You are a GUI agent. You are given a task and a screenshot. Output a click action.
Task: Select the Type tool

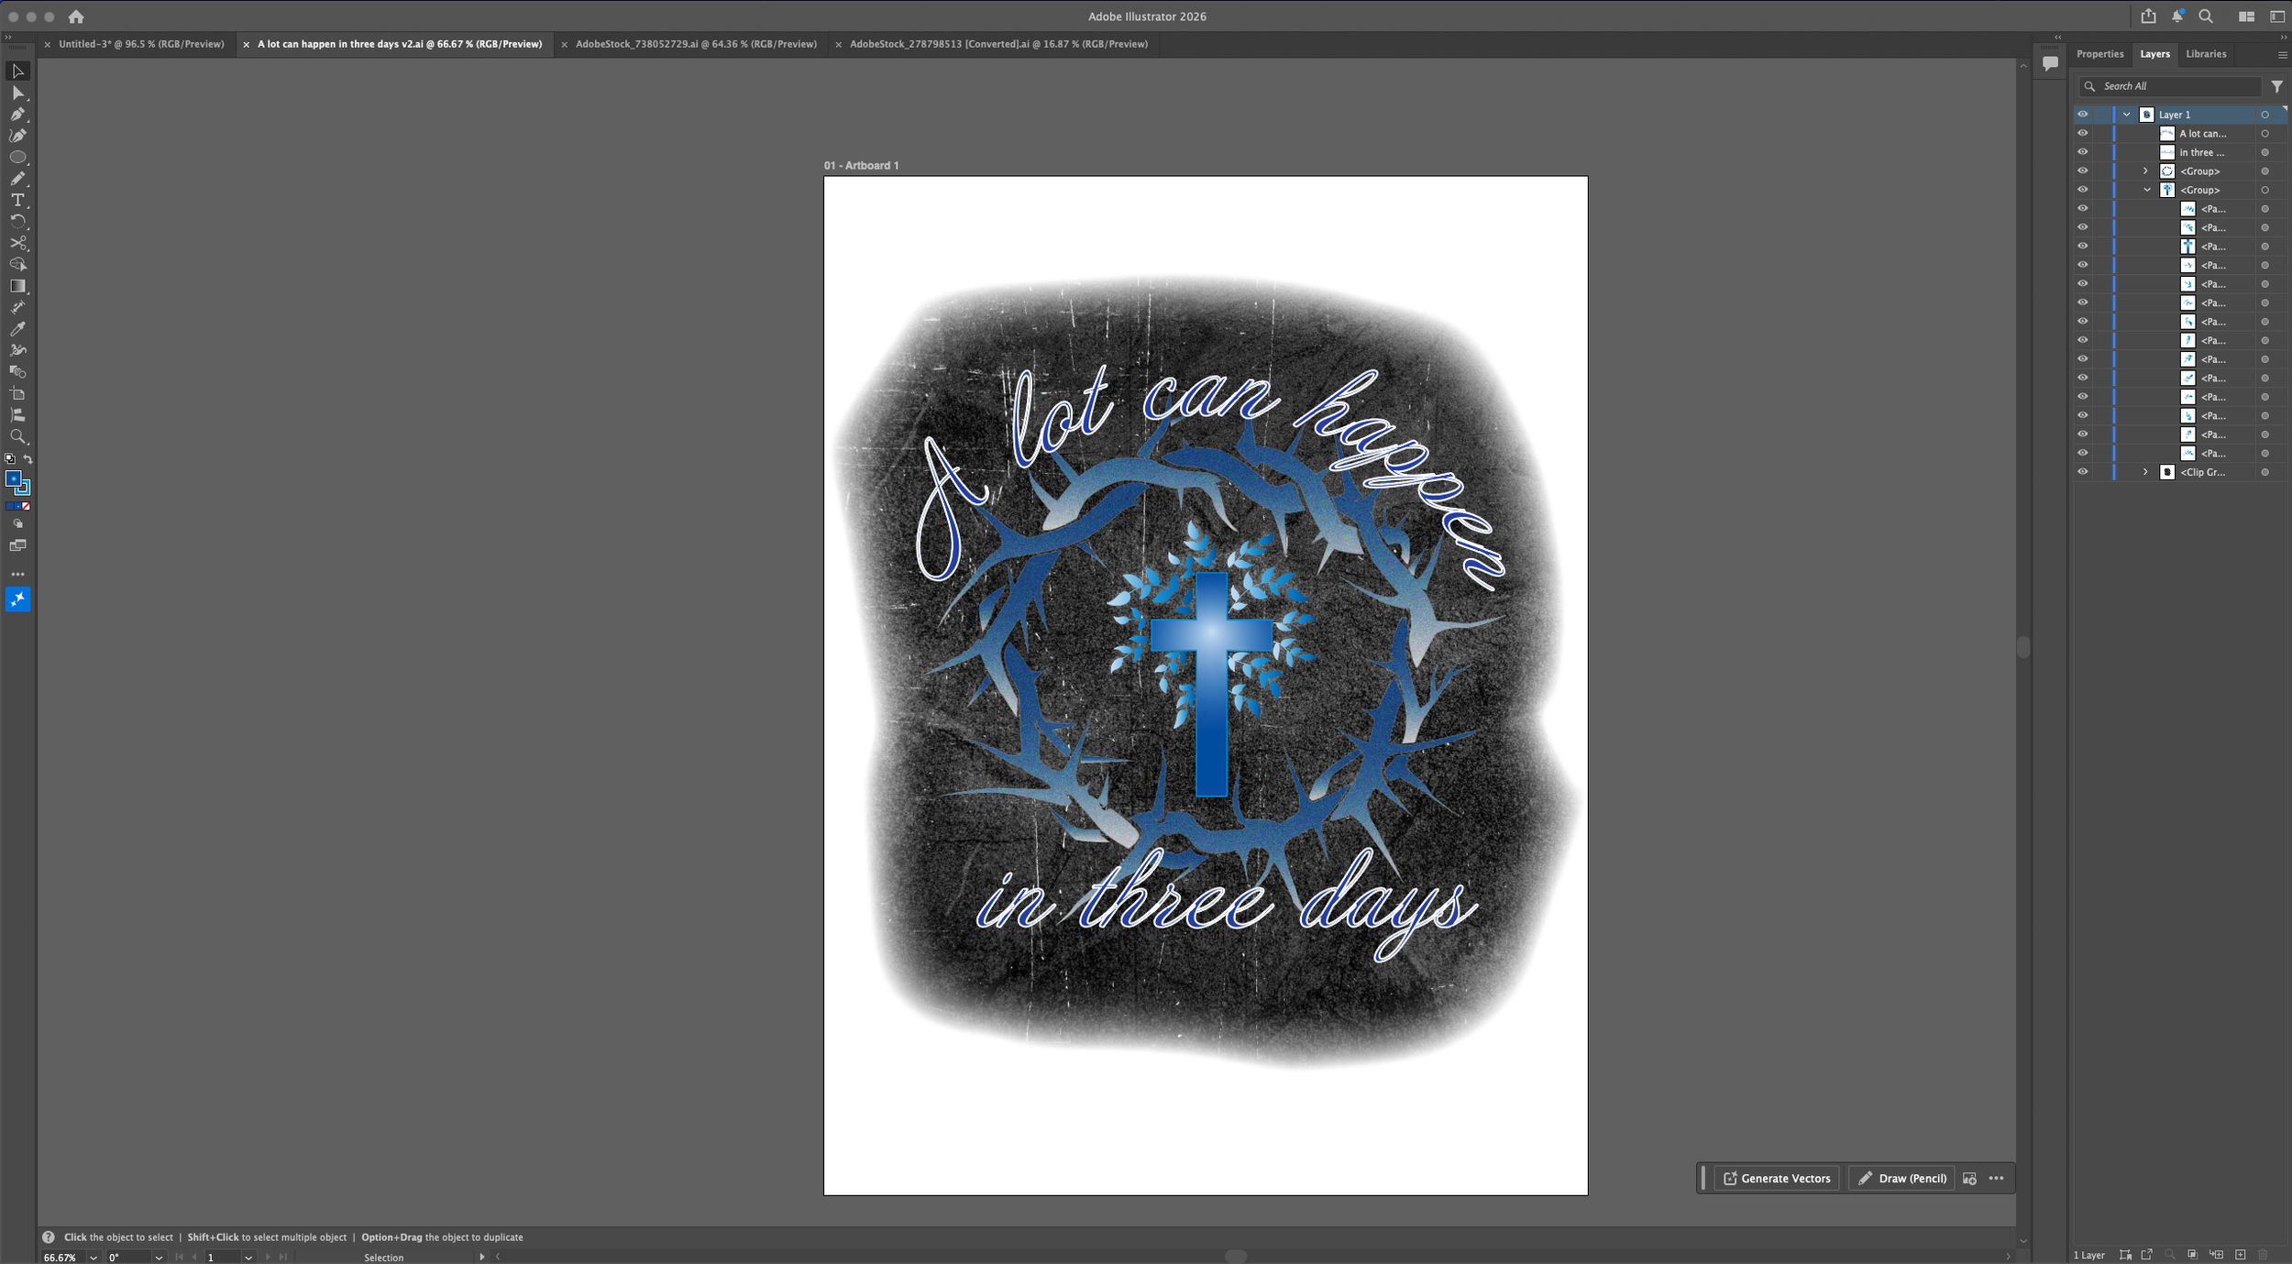17,200
